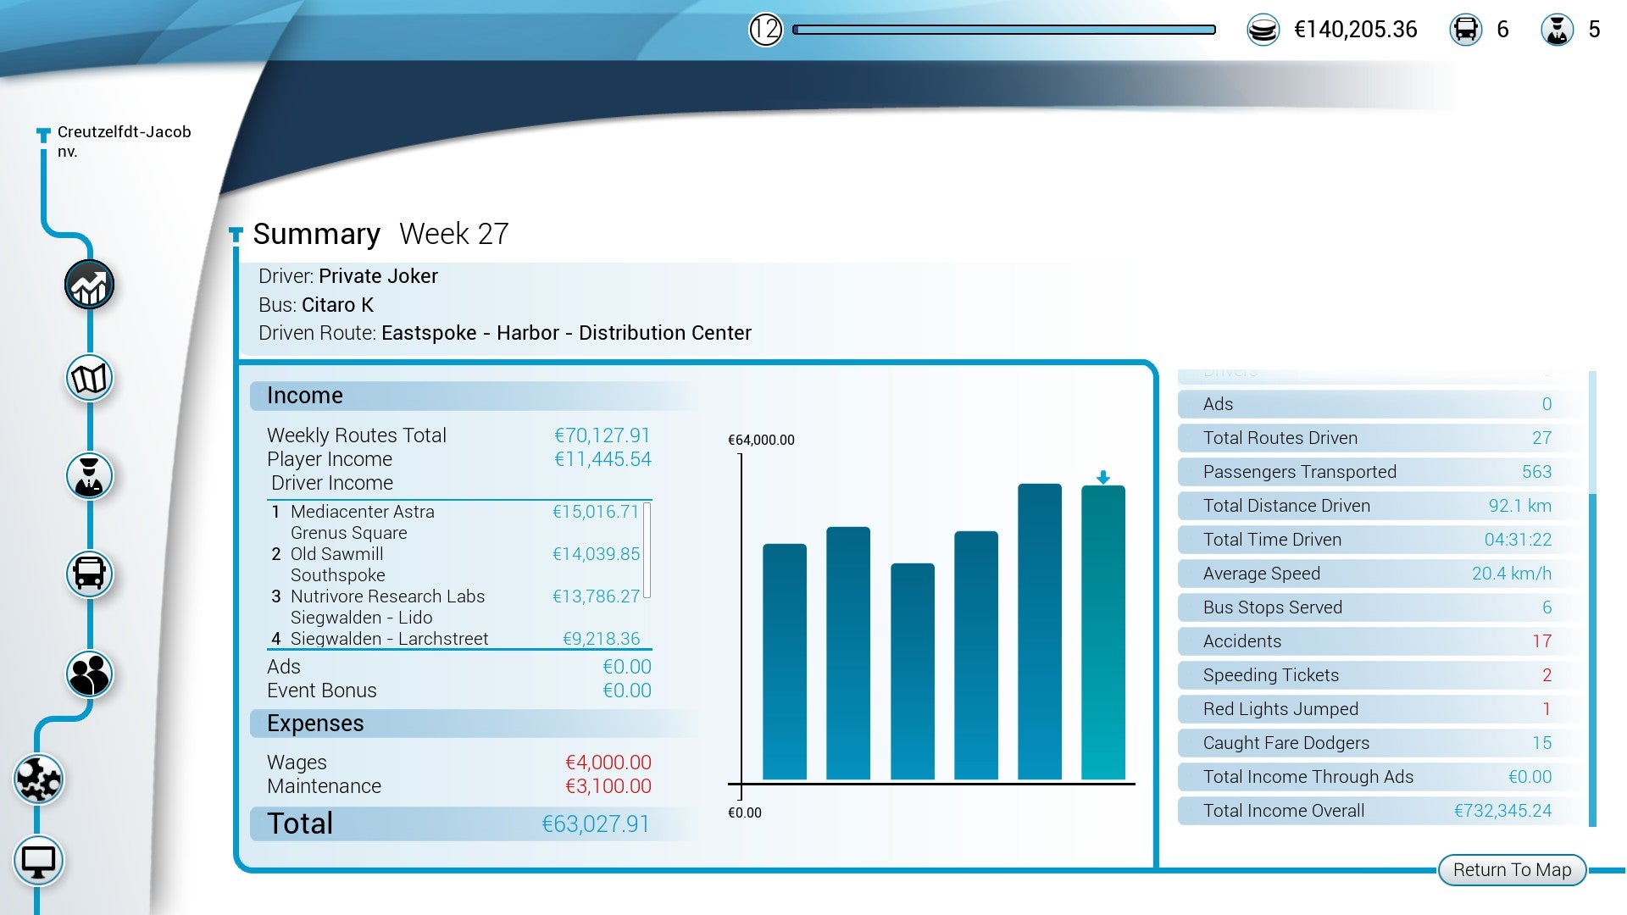Click the driver count icon in top bar
Viewport: 1627px width, 915px height.
[1557, 30]
